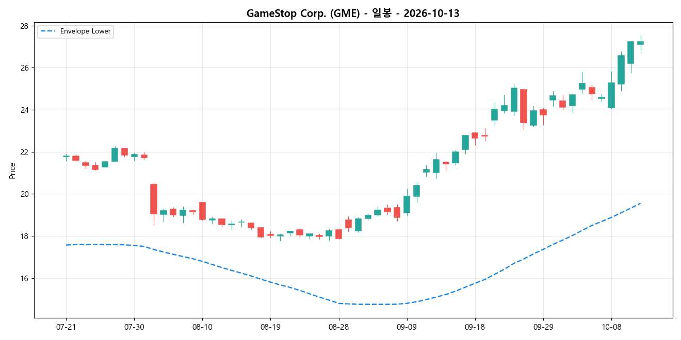Click the 09-18 x-axis date label
681x340 pixels.
[x=475, y=327]
